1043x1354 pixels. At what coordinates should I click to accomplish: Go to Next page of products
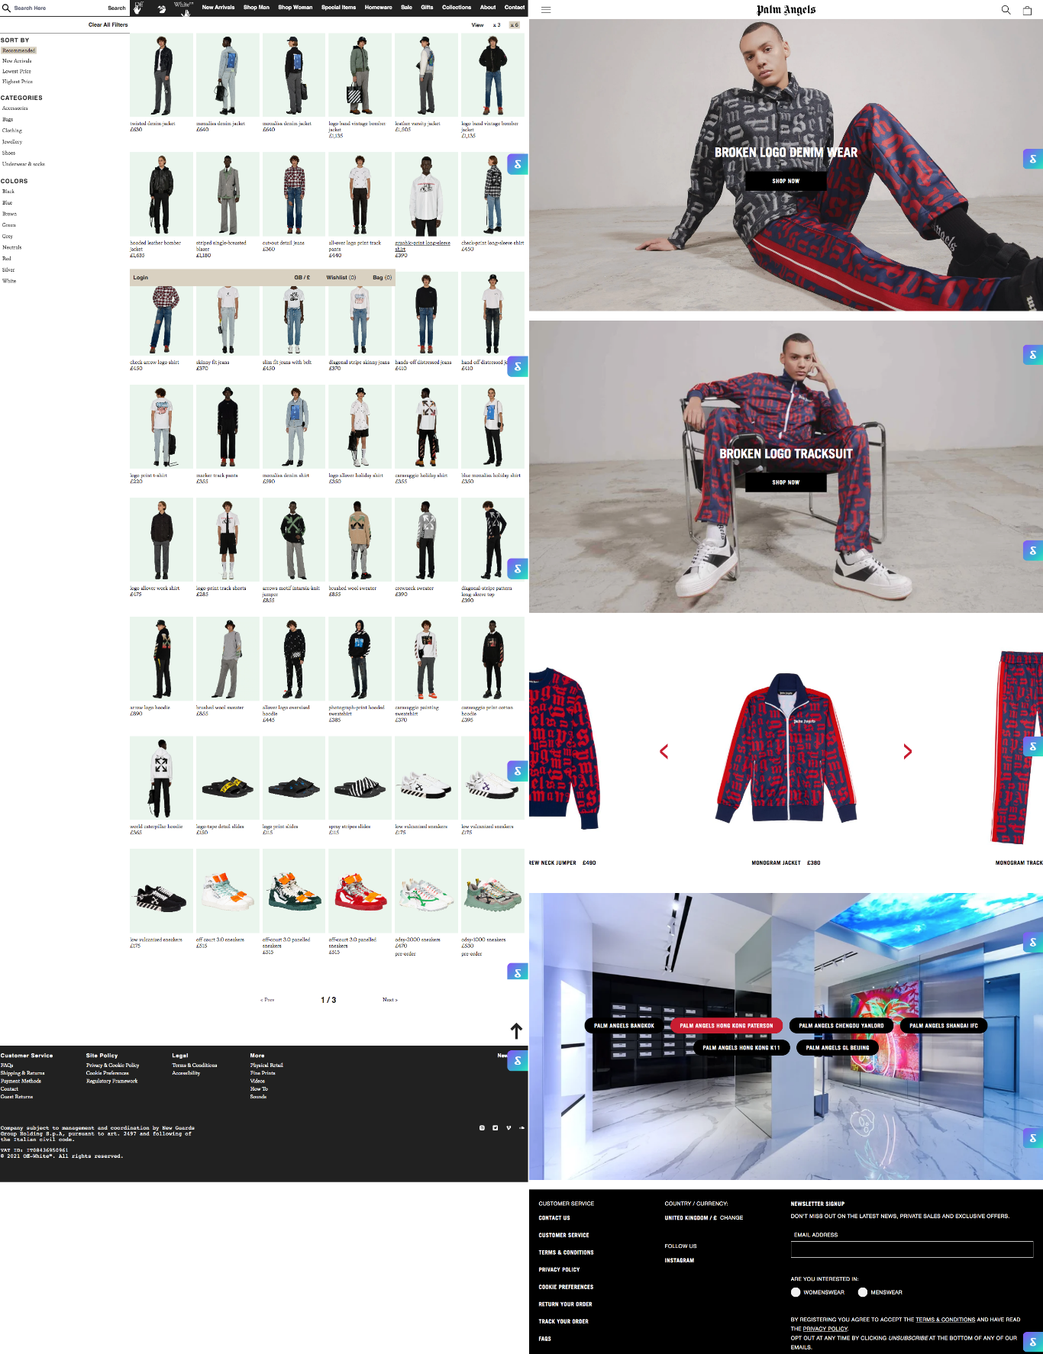tap(389, 1000)
